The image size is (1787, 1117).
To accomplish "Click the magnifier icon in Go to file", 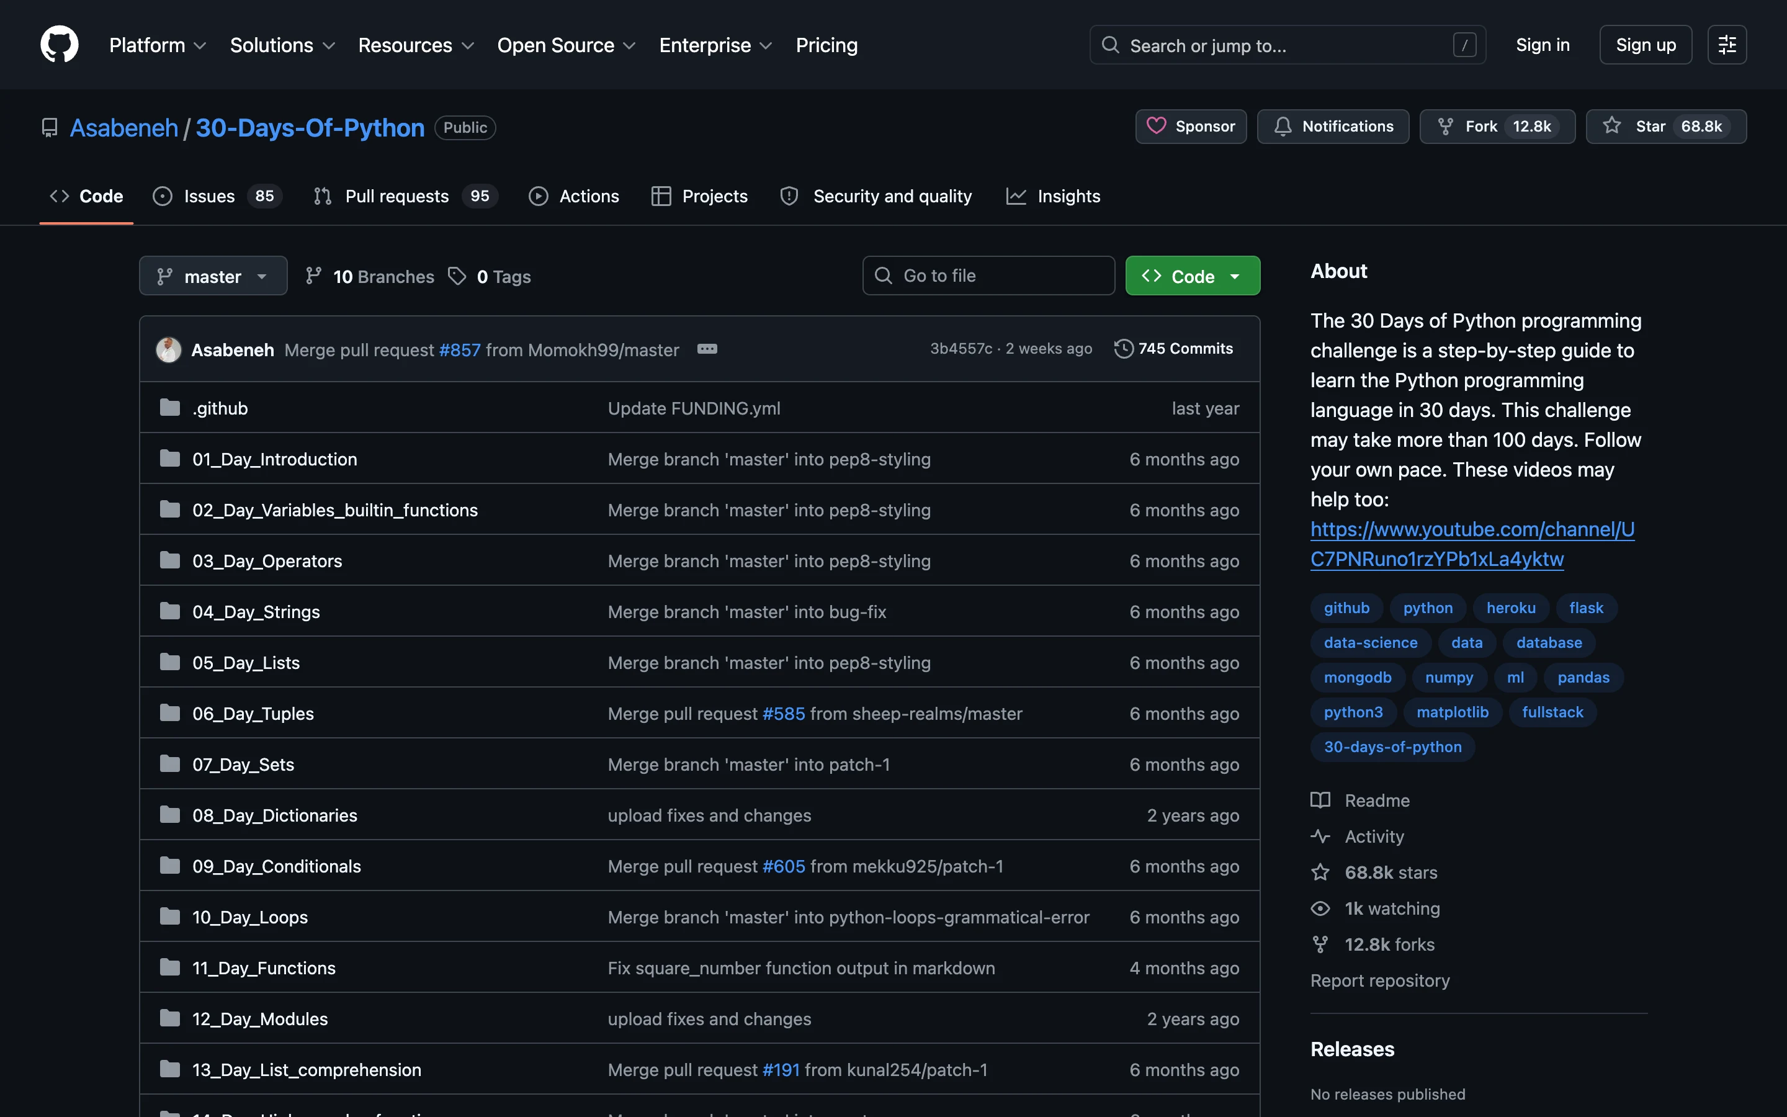I will tap(883, 276).
